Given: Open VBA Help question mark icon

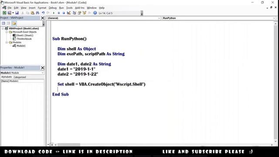Looking at the screenshot, I should [x=95, y=13].
